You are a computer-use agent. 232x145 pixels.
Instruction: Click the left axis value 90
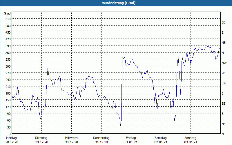[9, 114]
